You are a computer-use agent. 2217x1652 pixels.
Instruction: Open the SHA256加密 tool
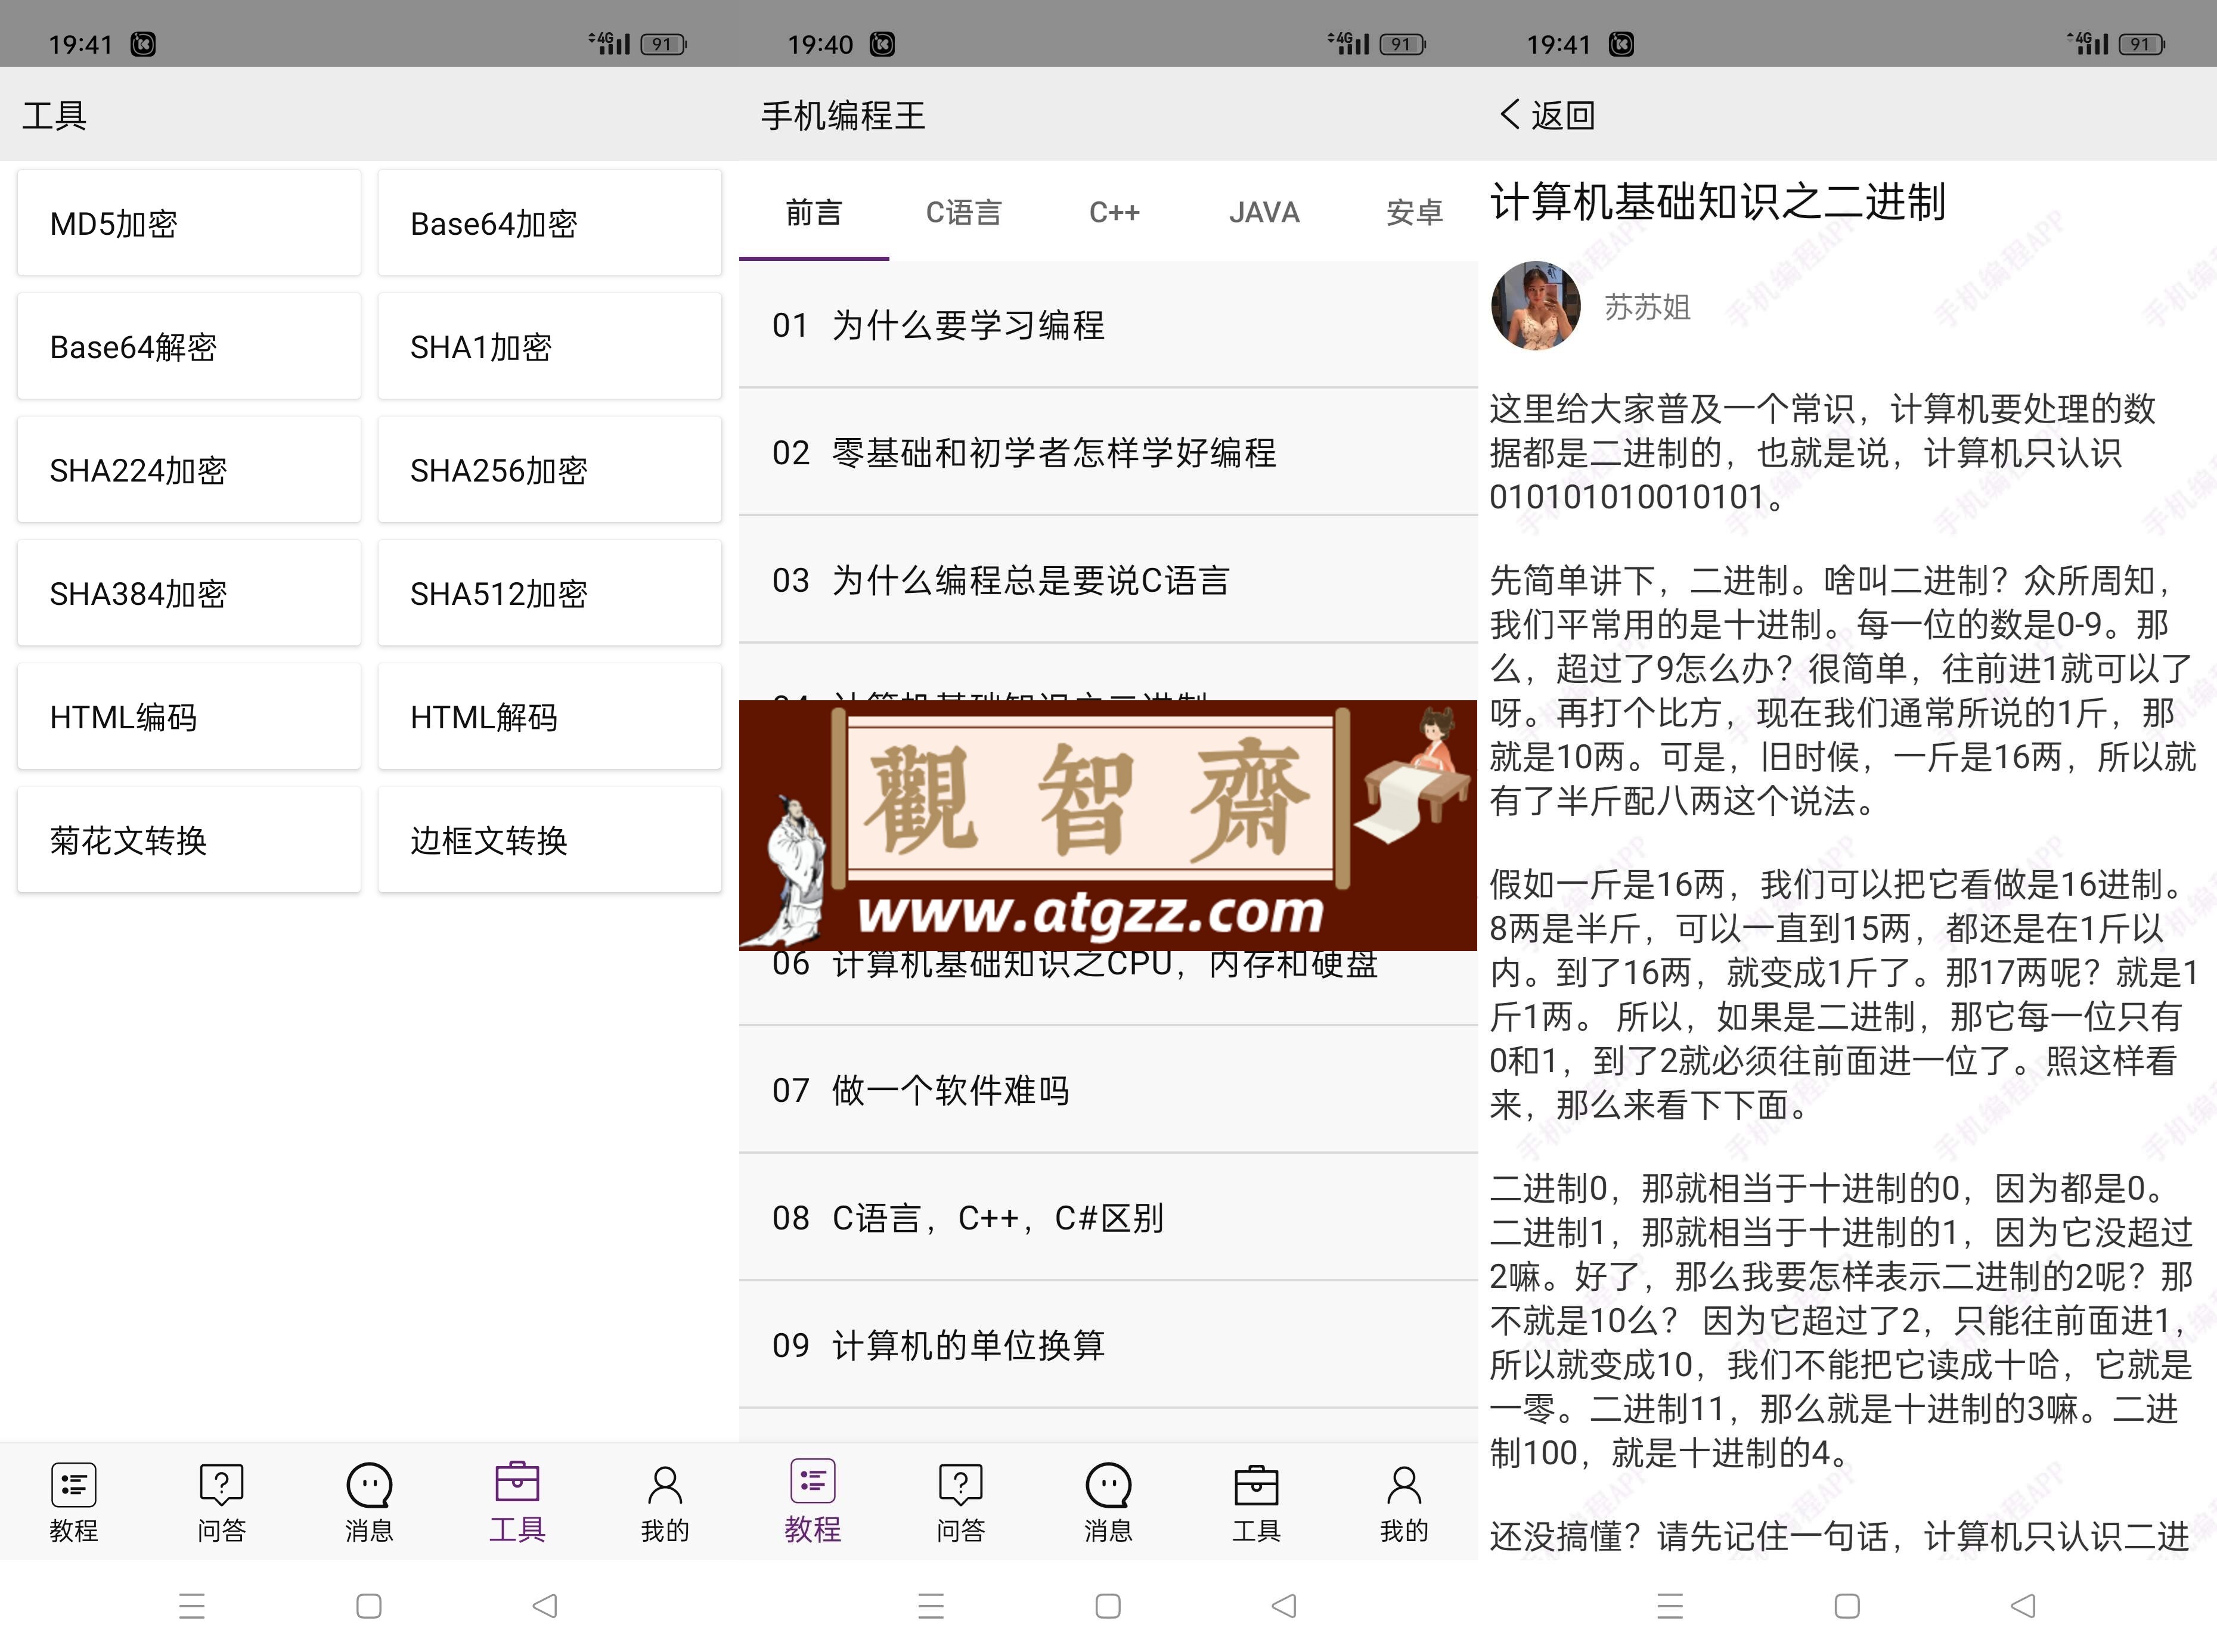pyautogui.click(x=549, y=470)
